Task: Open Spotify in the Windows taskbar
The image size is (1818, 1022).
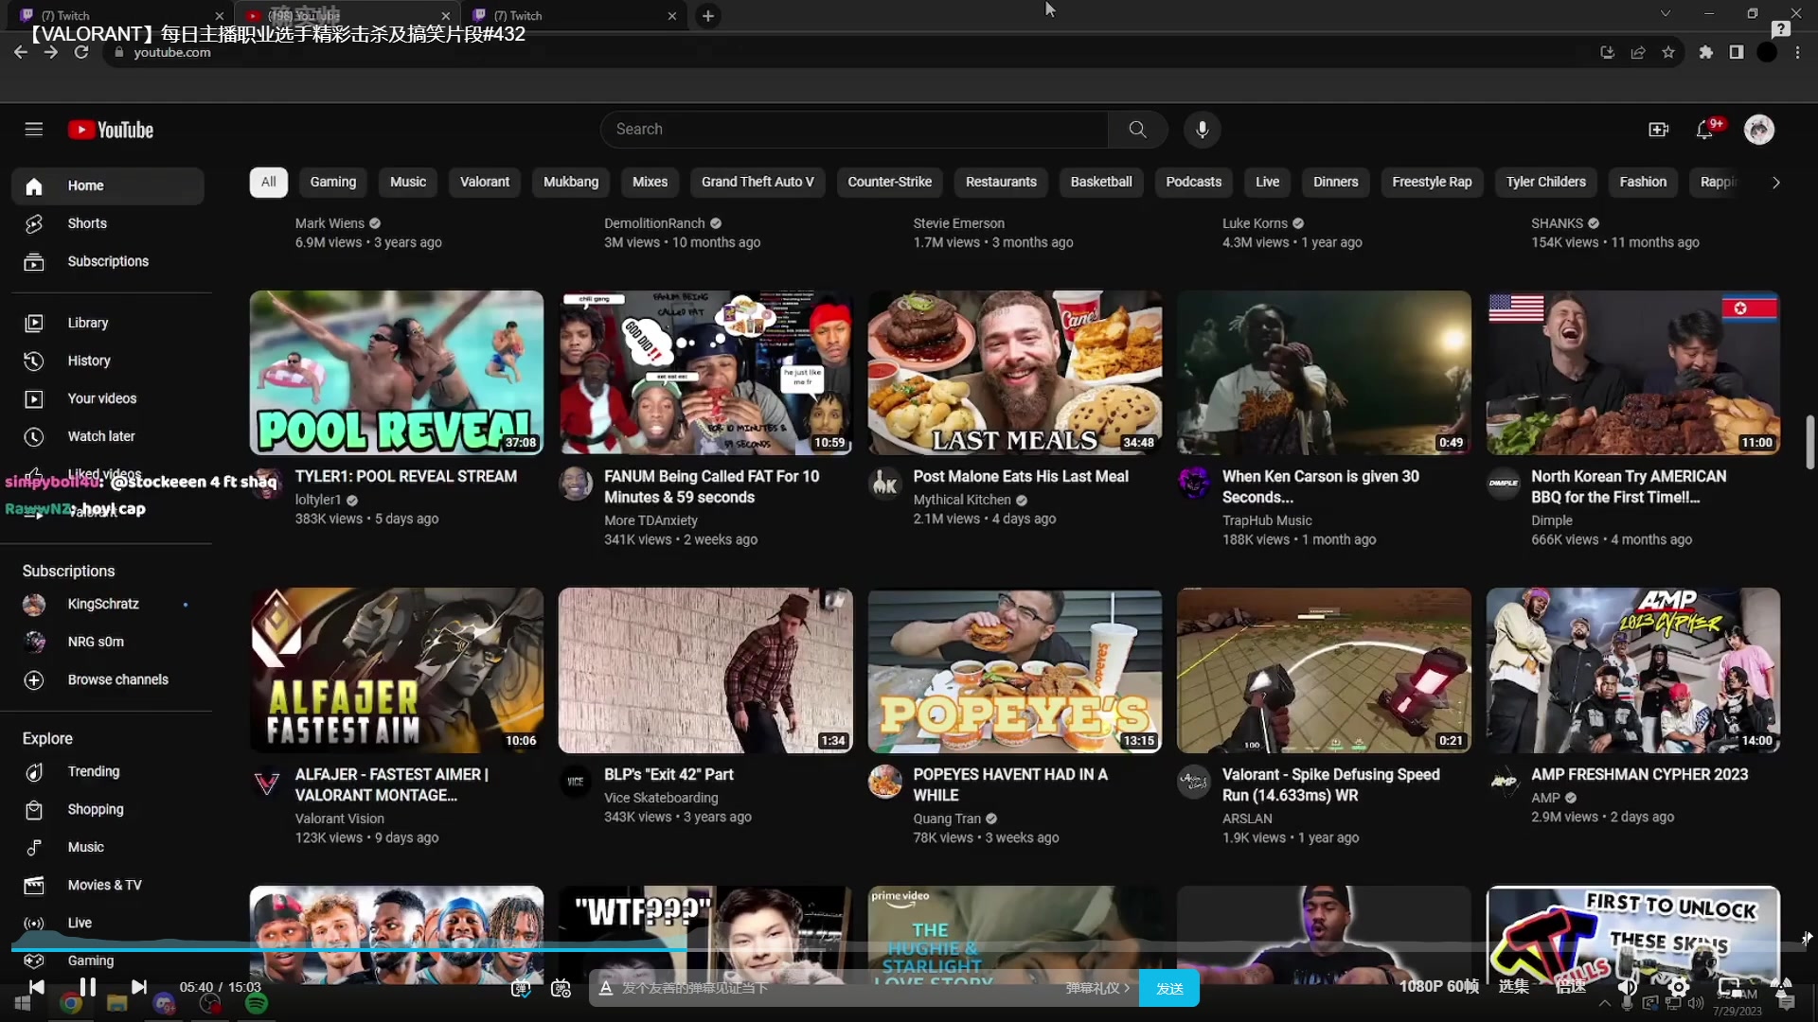Action: [257, 1003]
